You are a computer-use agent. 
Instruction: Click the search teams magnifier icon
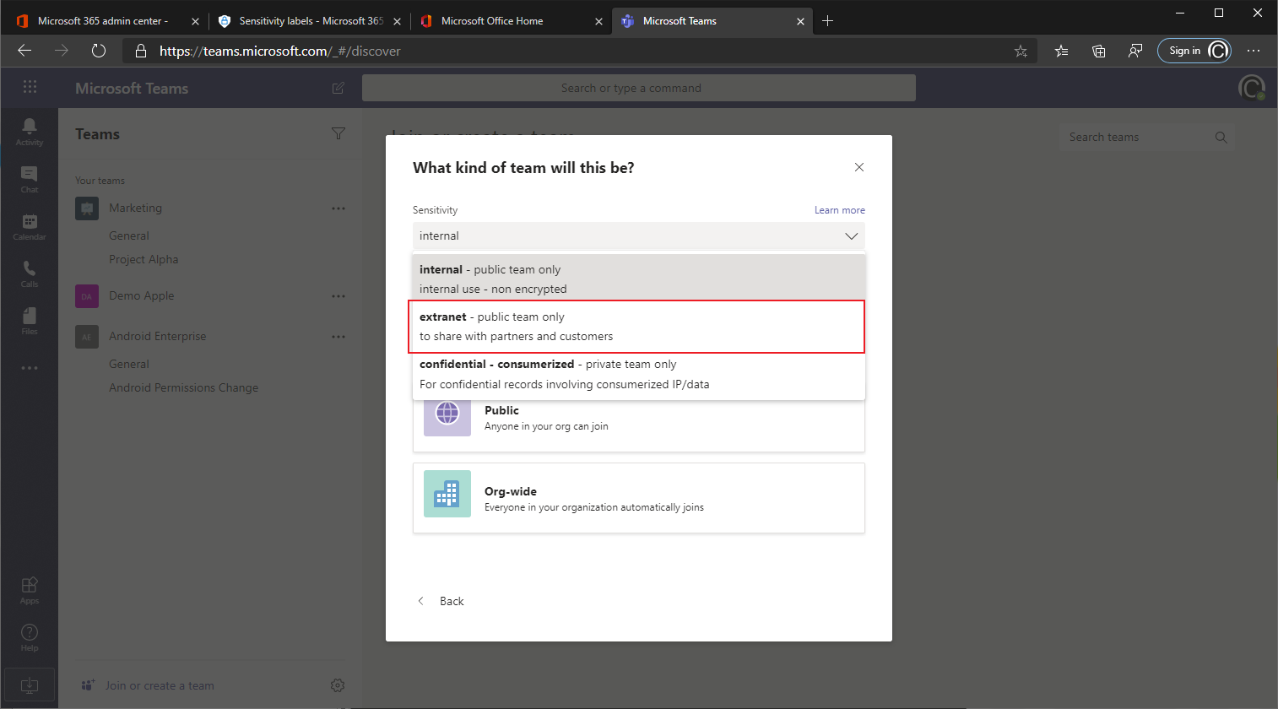tap(1221, 138)
